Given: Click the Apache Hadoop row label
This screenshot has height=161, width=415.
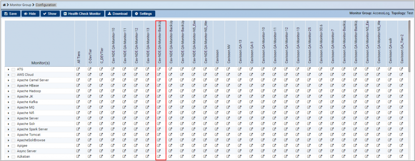Looking at the screenshot, I should coord(29,91).
